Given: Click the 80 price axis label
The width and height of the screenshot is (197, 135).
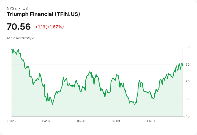Looking at the screenshot, I should pyautogui.click(x=188, y=47).
